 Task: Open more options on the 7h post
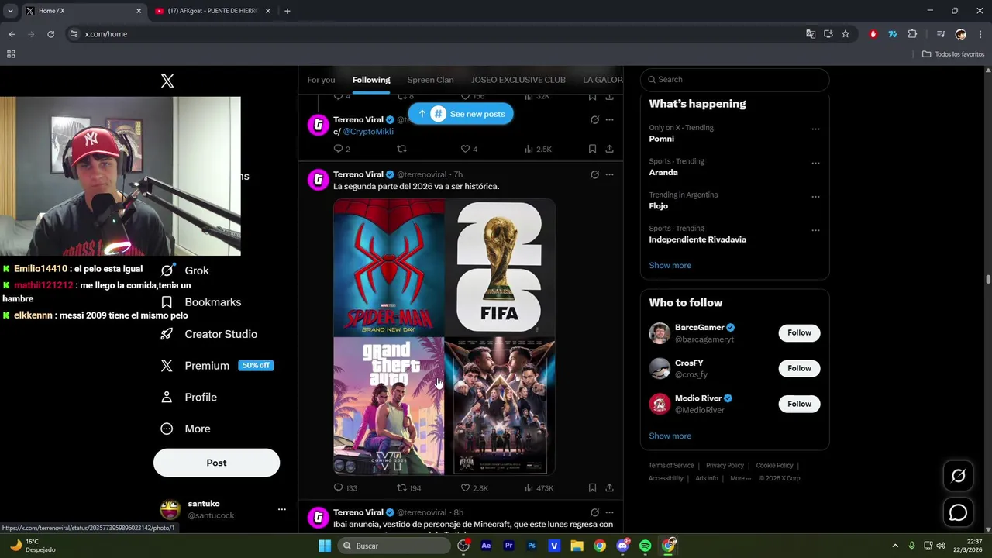coord(609,174)
